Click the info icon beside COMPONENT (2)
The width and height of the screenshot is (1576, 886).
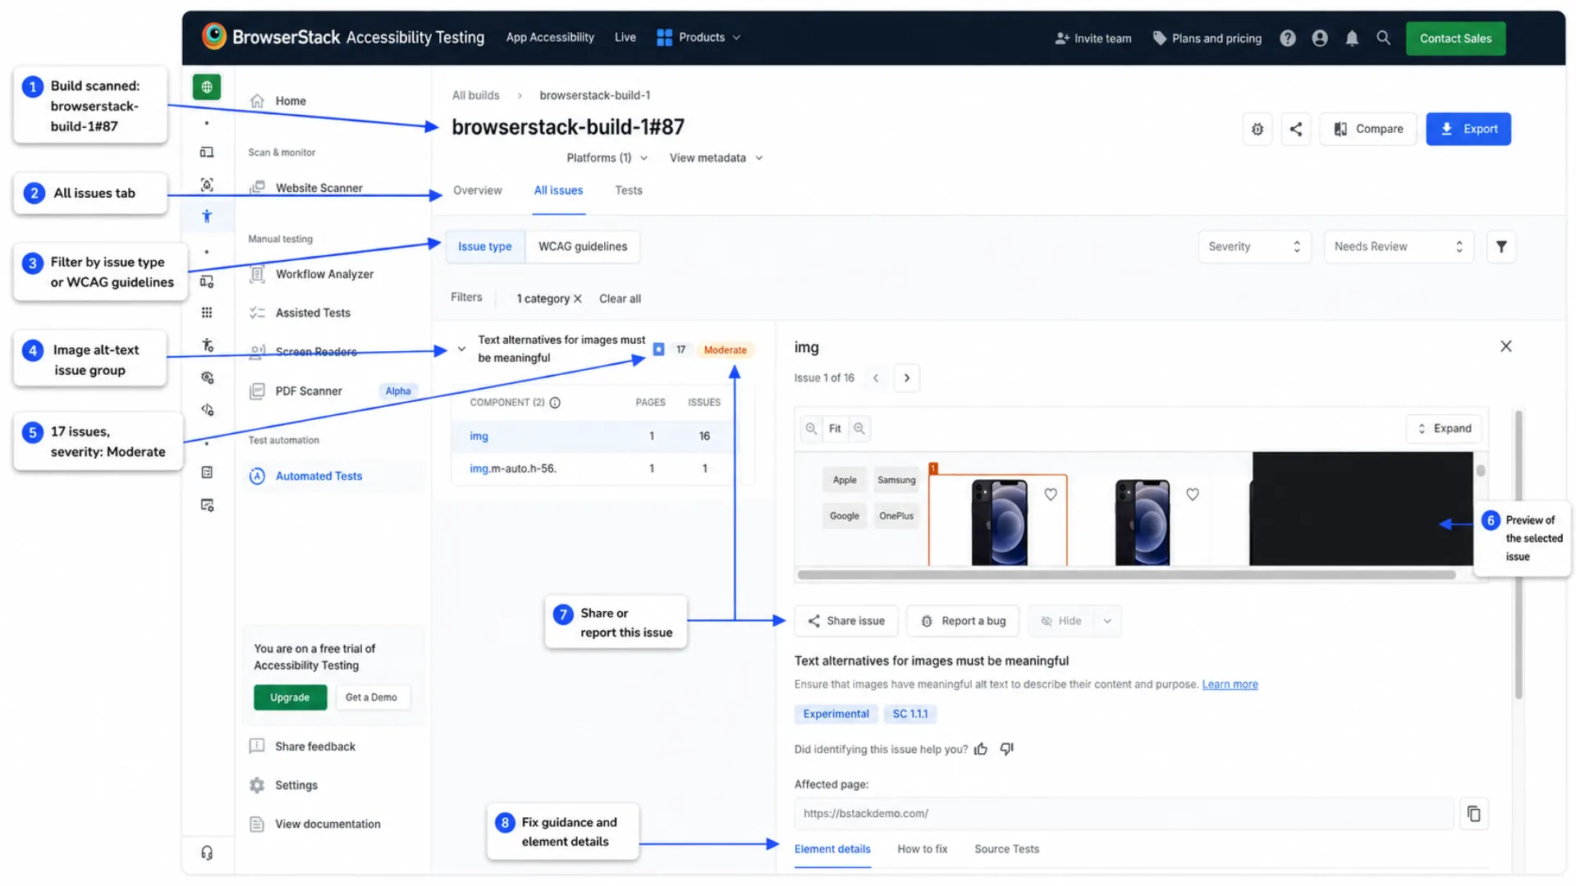coord(555,403)
